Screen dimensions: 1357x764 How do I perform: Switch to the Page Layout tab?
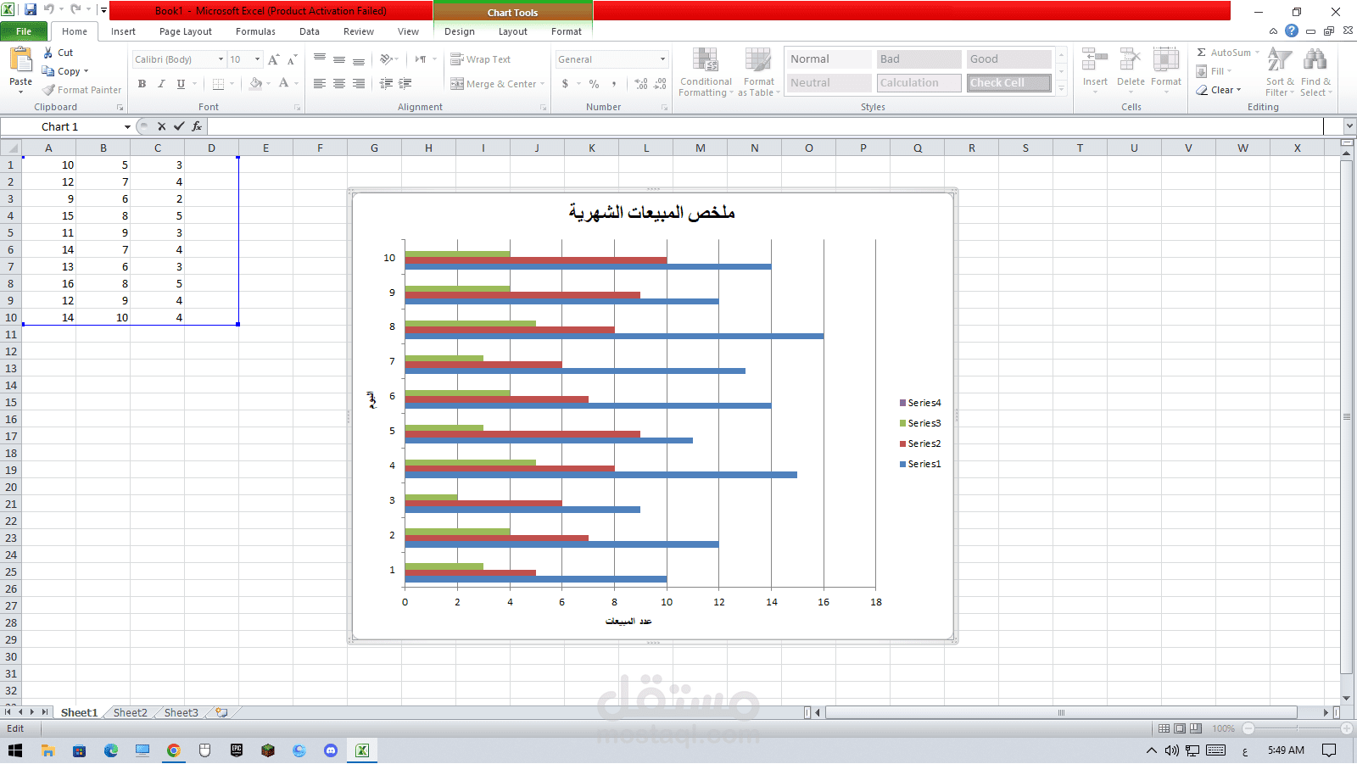[x=186, y=31]
